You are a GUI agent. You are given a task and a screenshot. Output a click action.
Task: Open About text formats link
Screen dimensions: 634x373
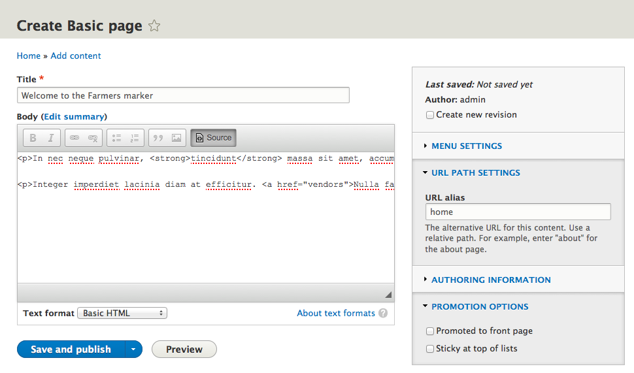[x=336, y=313]
